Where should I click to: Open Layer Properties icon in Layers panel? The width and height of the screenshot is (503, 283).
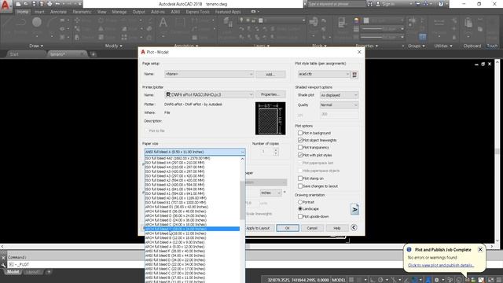click(228, 23)
